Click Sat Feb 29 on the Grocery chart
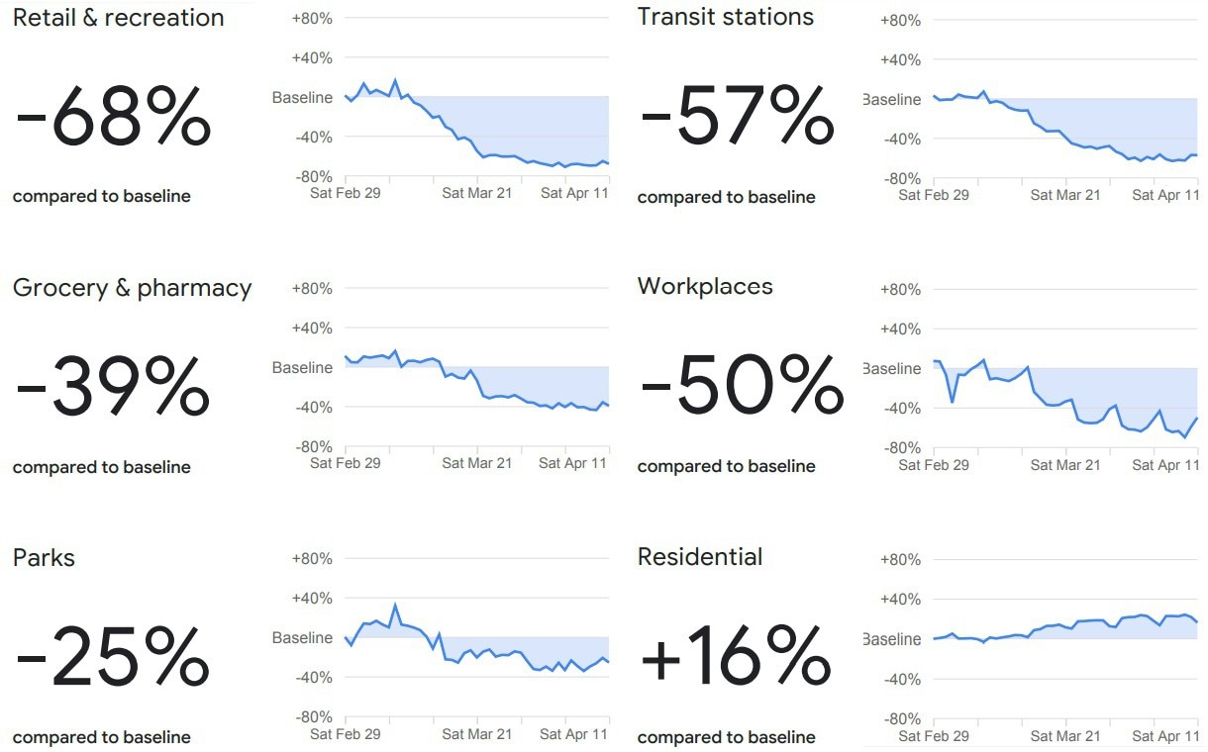Viewport: 1208px width, 752px height. click(x=346, y=463)
